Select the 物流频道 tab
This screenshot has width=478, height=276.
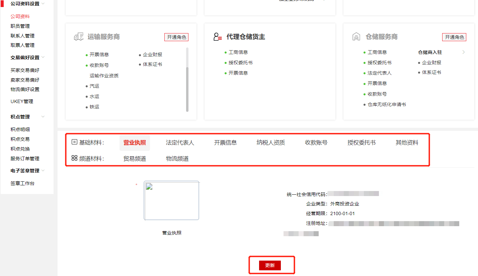pos(177,159)
